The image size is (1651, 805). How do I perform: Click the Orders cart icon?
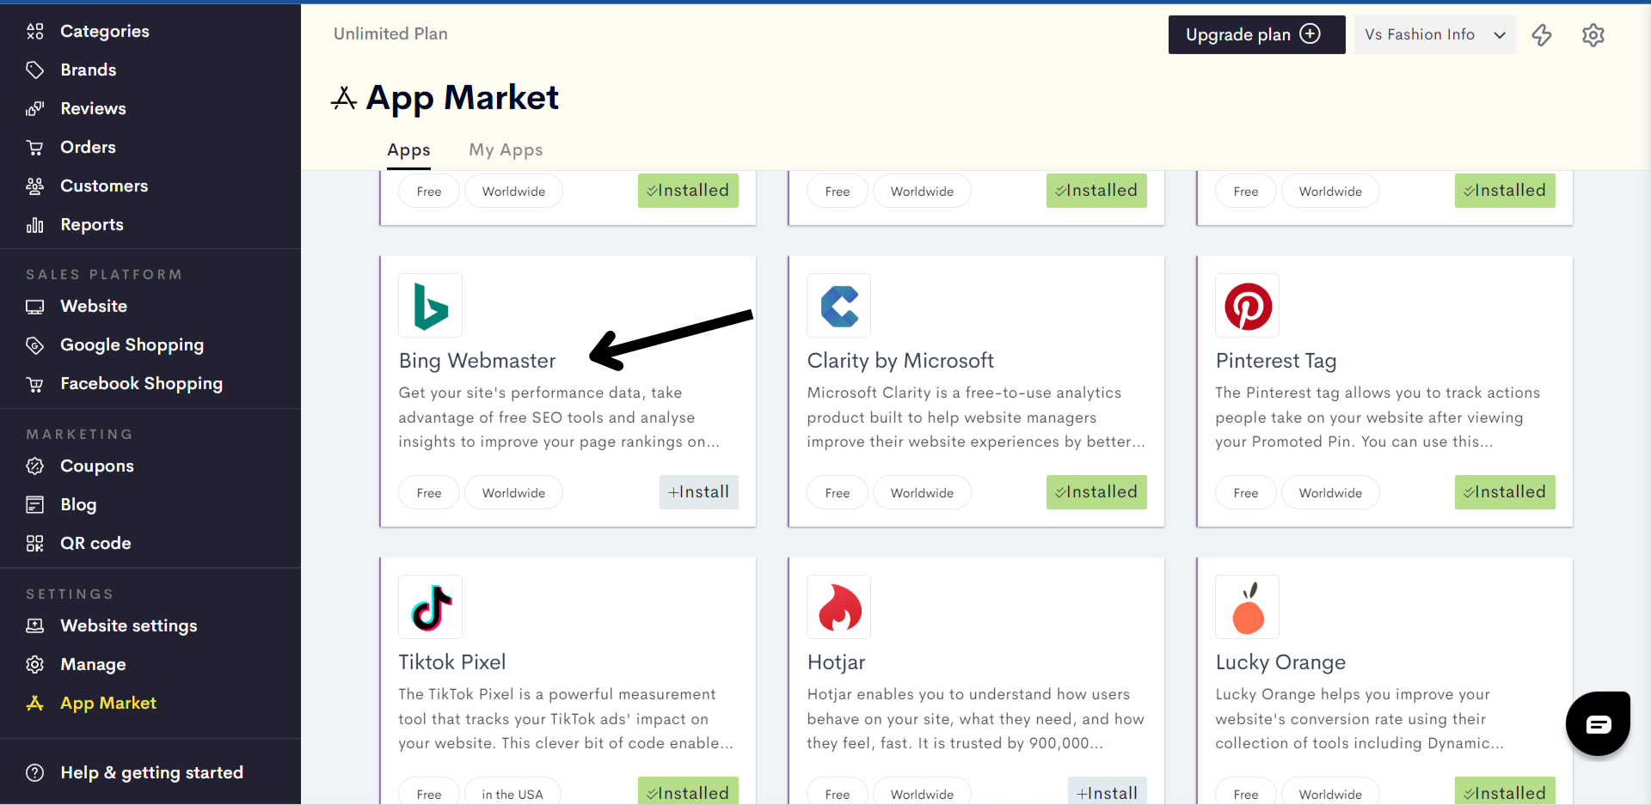[35, 148]
